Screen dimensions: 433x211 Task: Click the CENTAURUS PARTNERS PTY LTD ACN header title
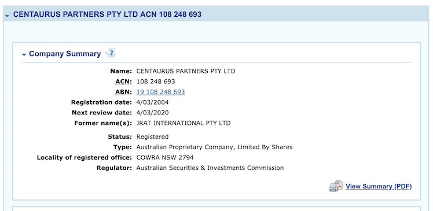coord(108,14)
